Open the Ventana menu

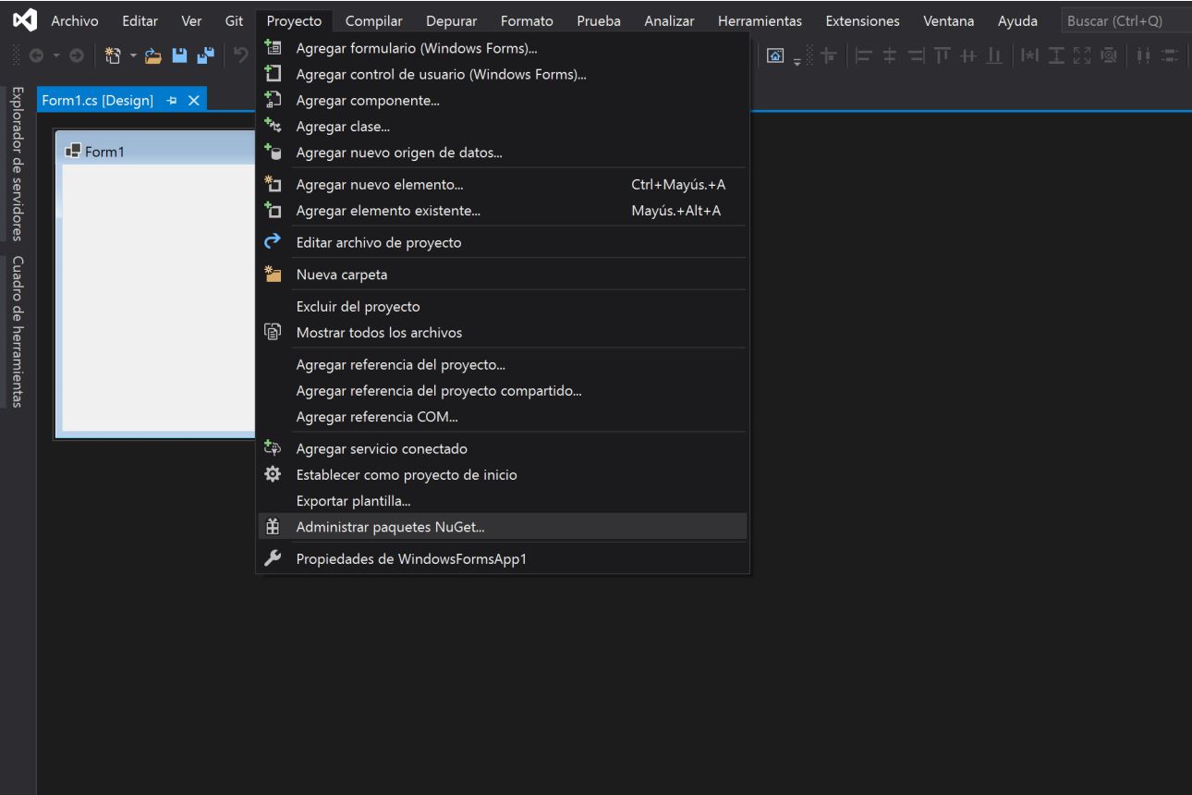[x=949, y=21]
